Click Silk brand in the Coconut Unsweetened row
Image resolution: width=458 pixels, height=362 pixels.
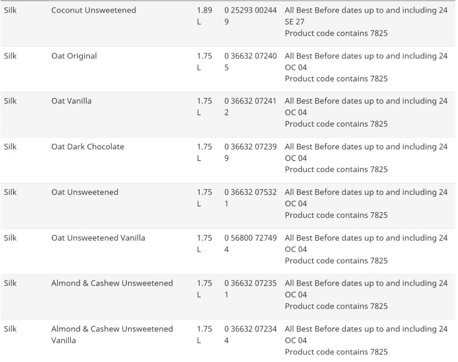10,10
